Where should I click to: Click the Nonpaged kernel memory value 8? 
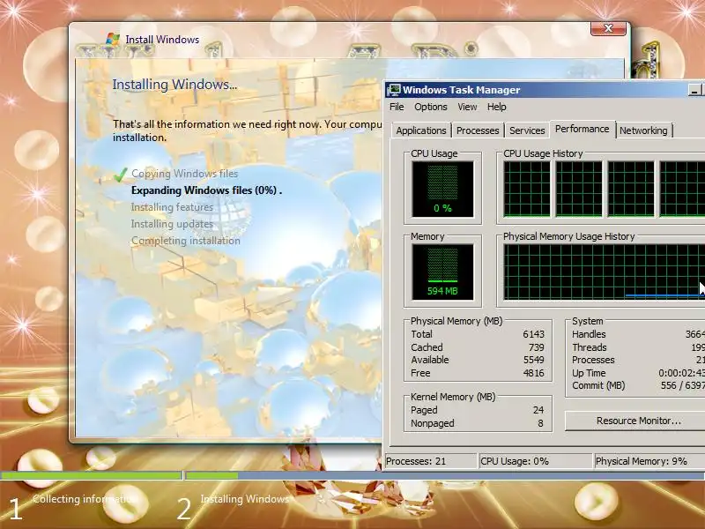pos(540,423)
